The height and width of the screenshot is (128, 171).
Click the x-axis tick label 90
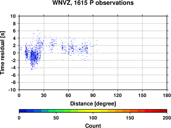[93, 95]
